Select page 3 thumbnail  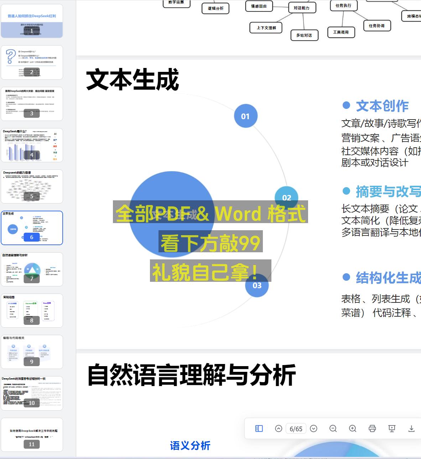[x=32, y=104]
